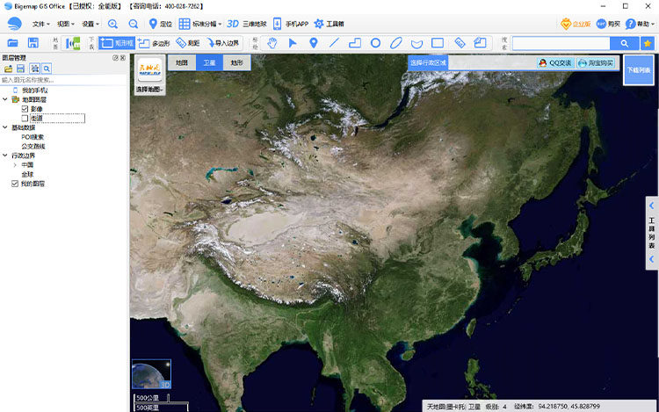Screen dimensions: 659x412
Task: Click the 企业版 enterprise link
Action: [576, 24]
